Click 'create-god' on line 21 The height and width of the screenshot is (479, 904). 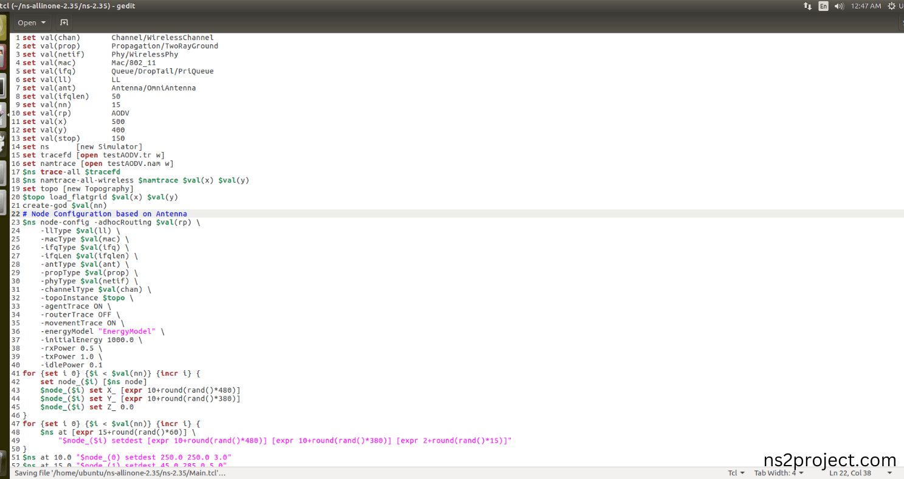click(45, 205)
